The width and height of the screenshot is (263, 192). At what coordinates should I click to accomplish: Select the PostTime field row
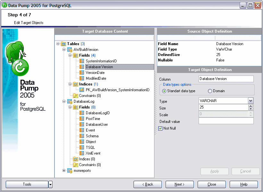point(93,119)
